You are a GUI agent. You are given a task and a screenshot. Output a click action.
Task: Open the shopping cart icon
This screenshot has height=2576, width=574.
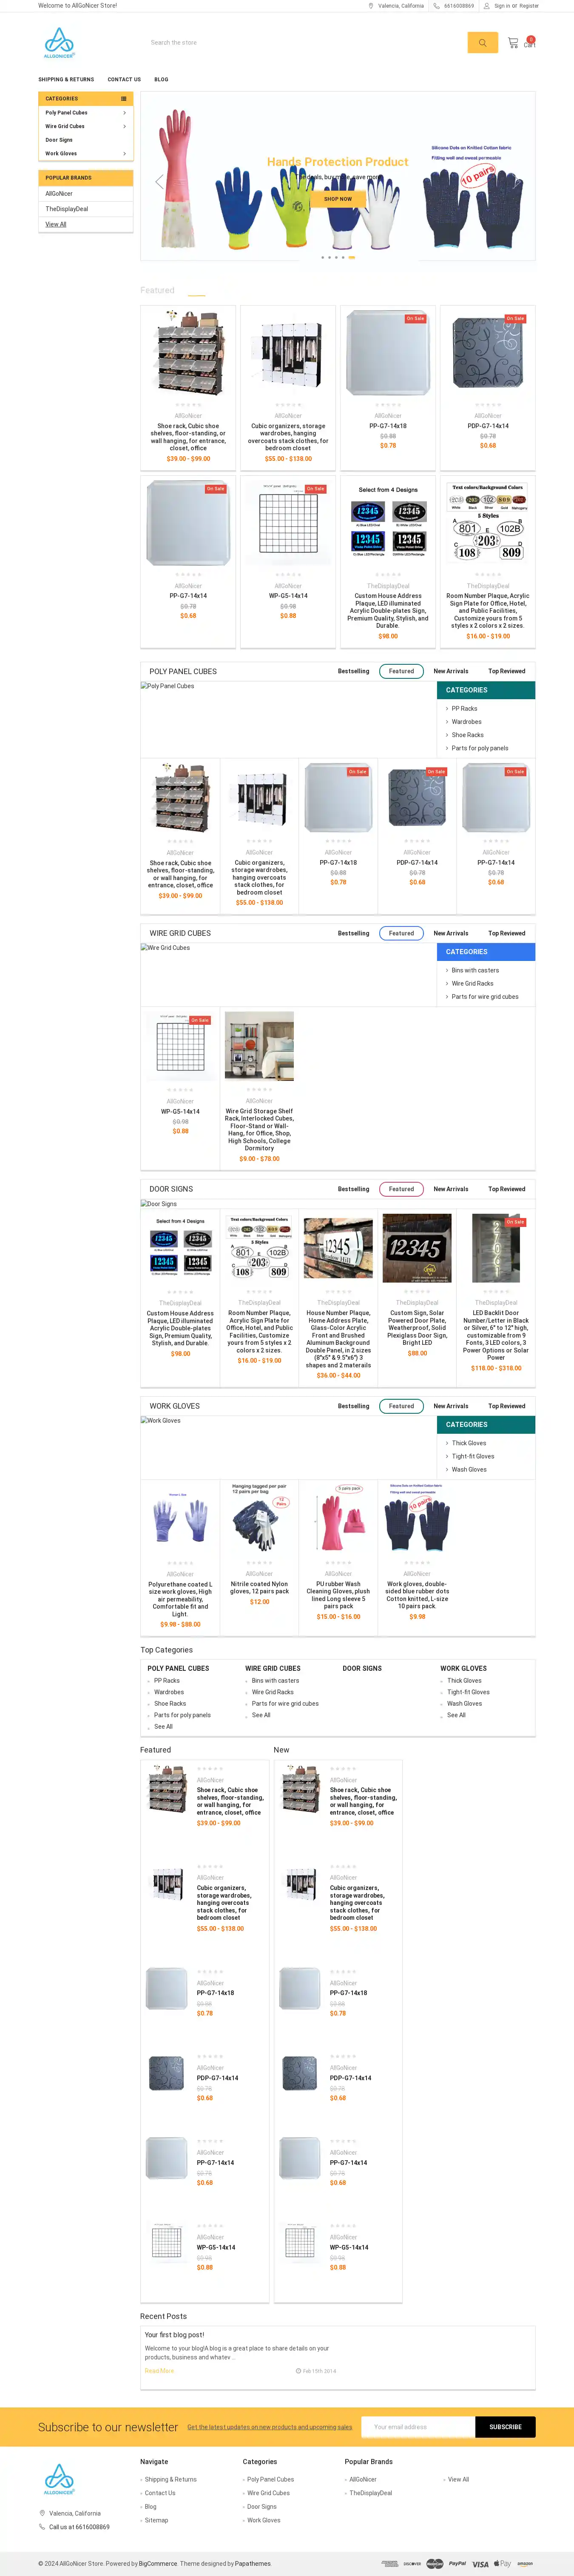(513, 42)
